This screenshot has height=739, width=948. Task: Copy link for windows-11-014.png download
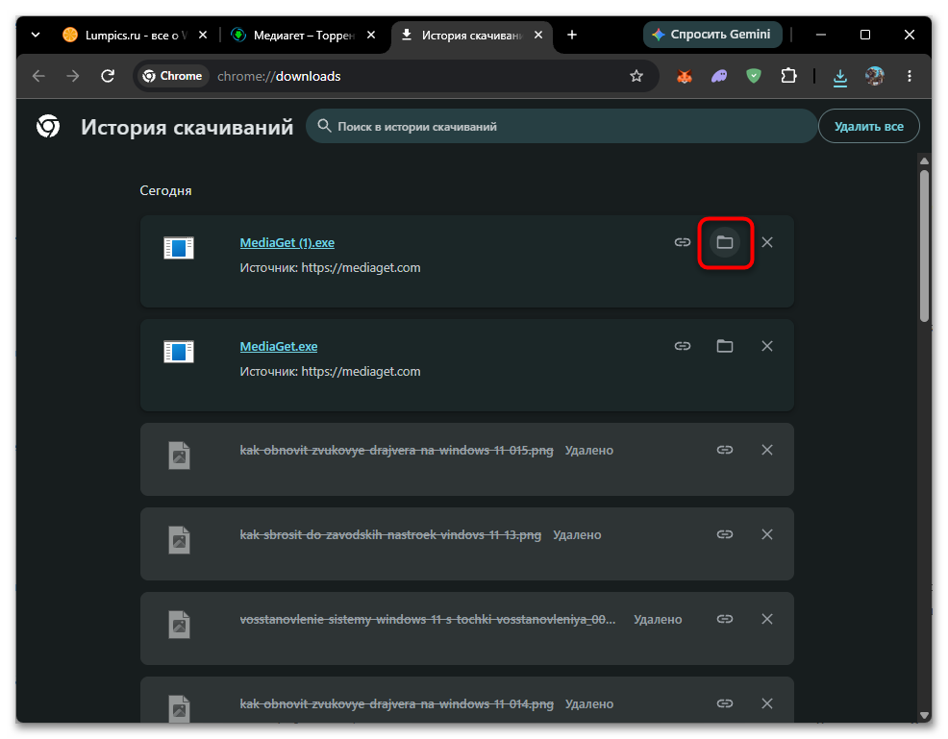click(724, 704)
